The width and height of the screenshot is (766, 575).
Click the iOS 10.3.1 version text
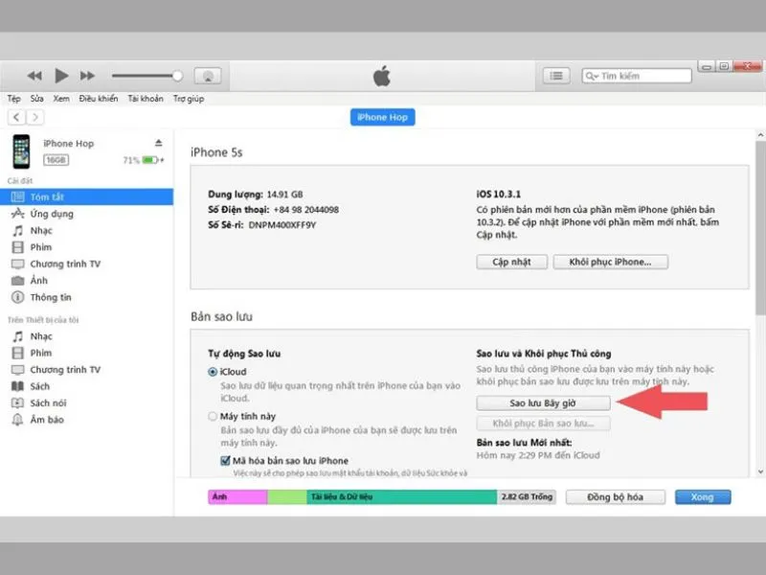pyautogui.click(x=498, y=195)
